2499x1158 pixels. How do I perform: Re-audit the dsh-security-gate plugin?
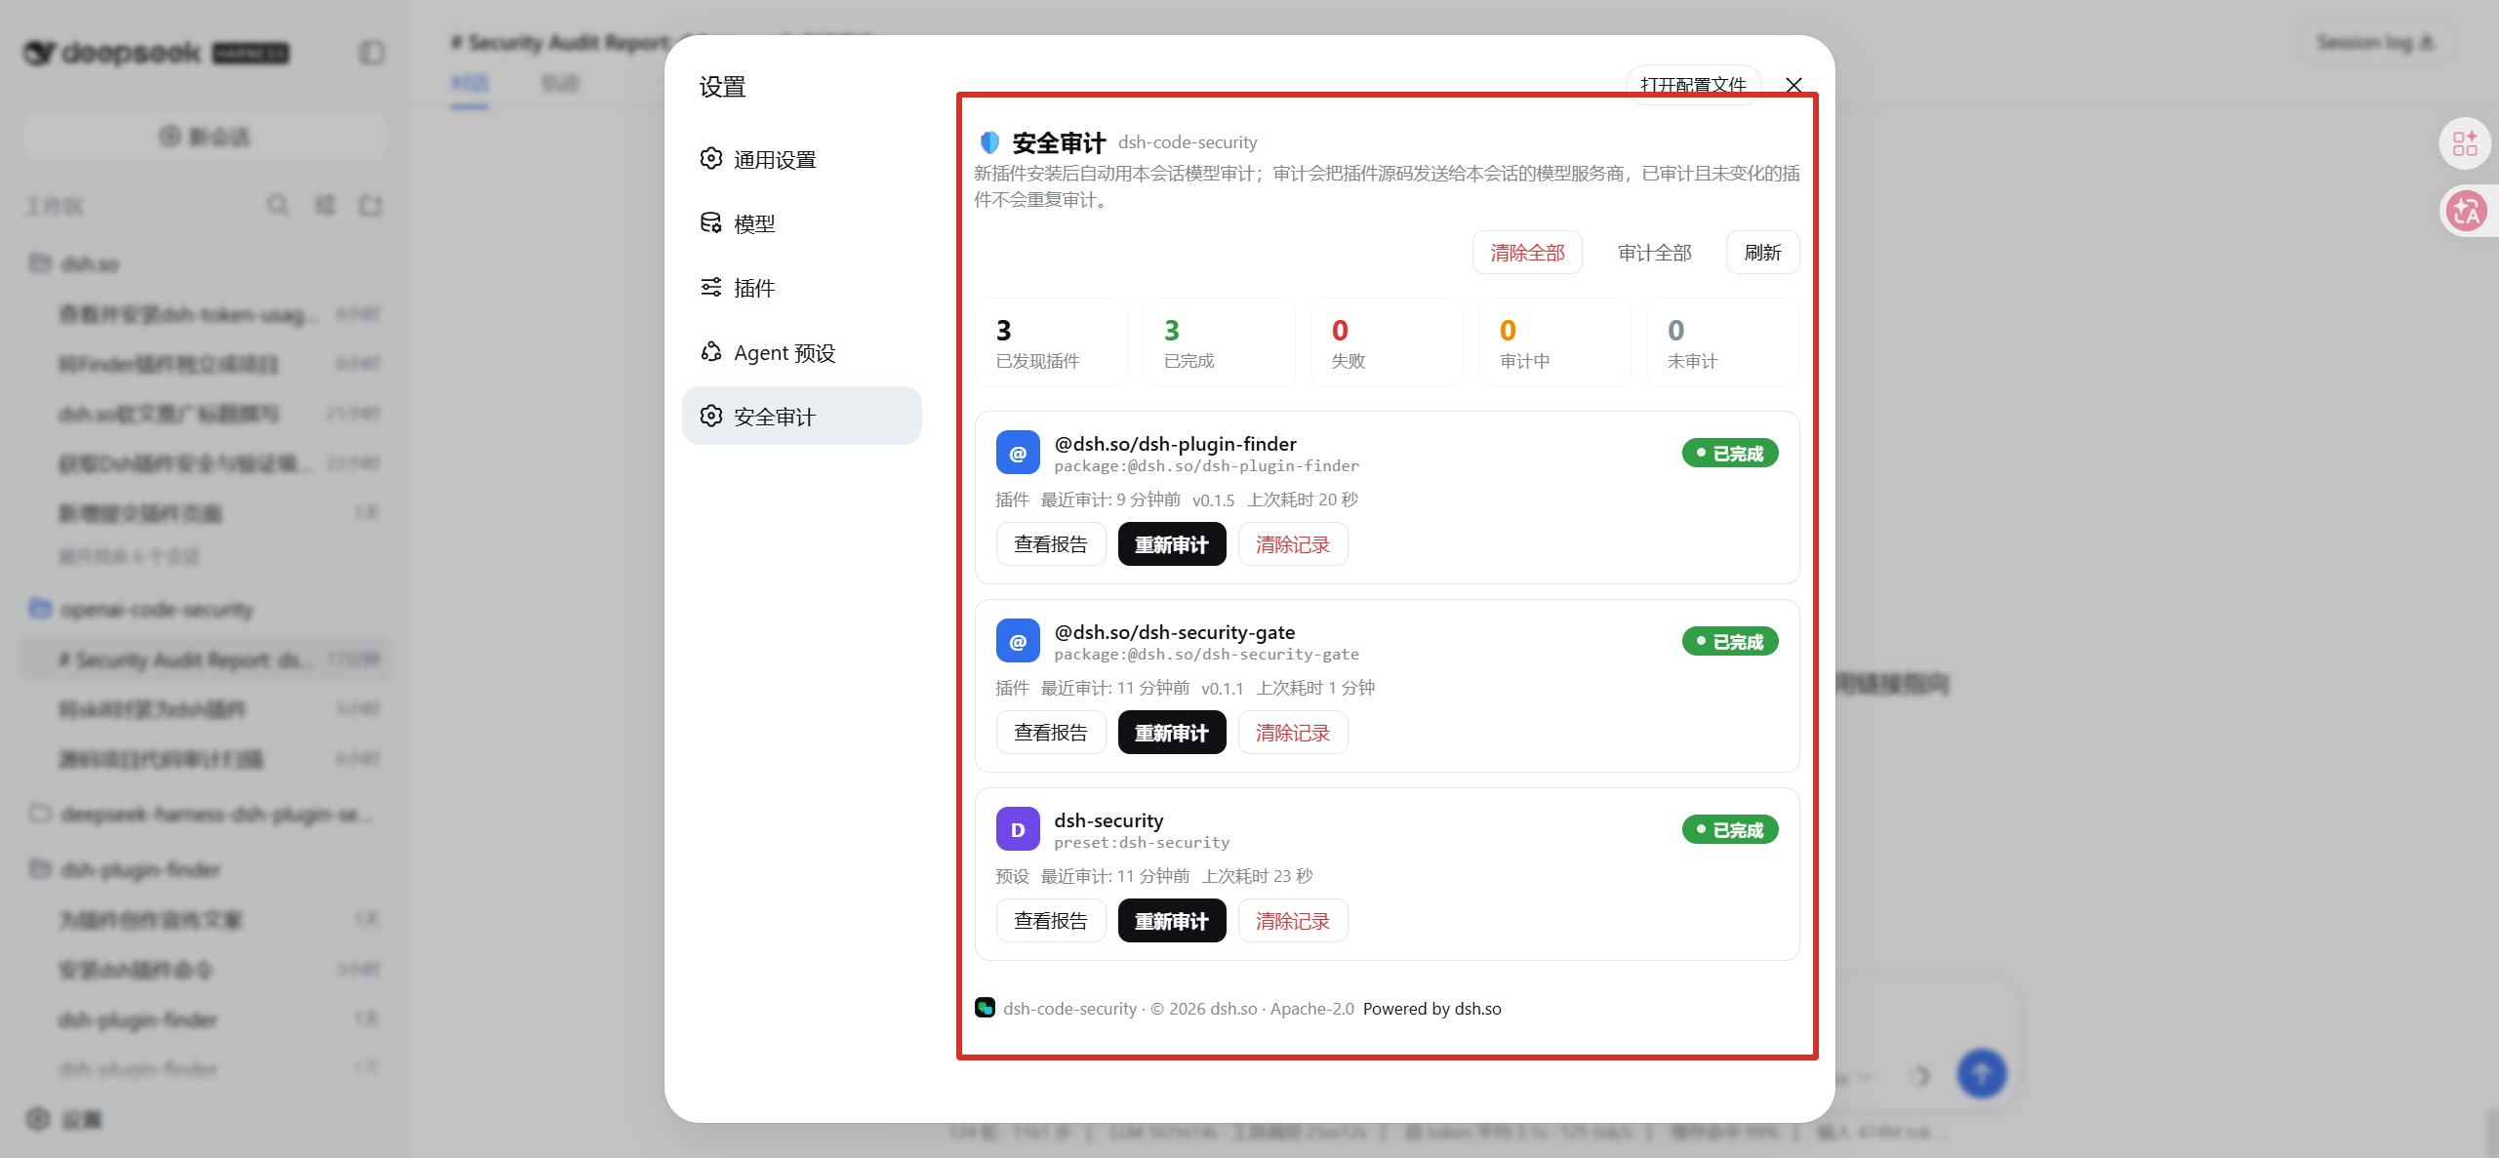pos(1172,733)
